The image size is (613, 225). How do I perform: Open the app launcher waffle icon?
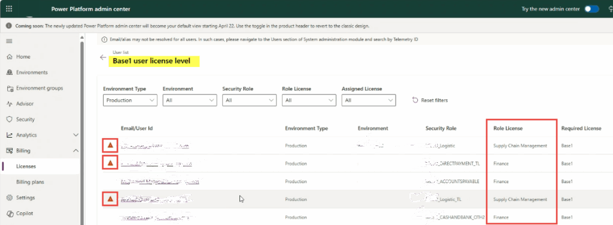tap(9, 8)
